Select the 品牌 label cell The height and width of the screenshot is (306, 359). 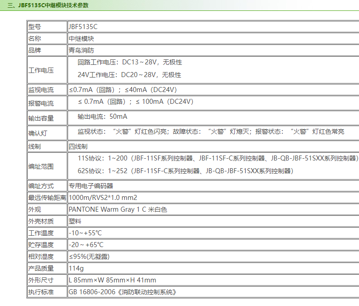click(x=47, y=50)
